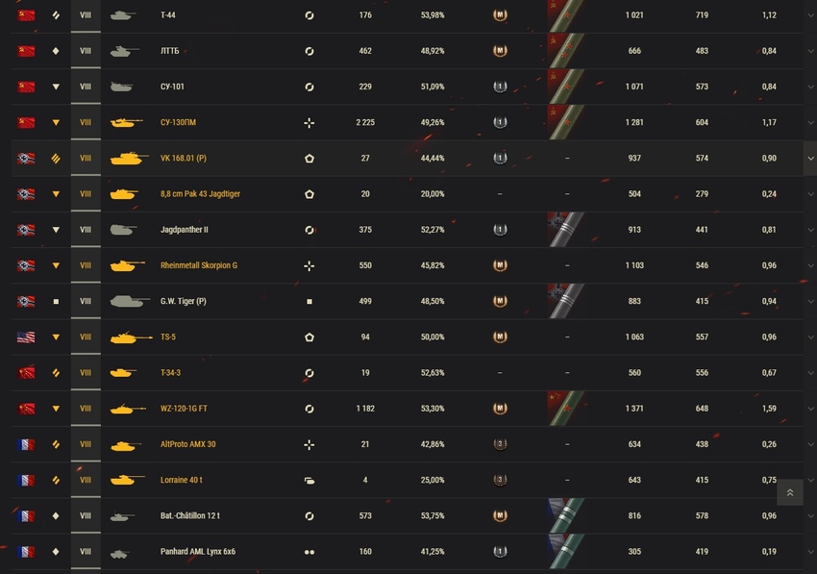
Task: Click the ribbon thumbnail in the Jagdpanther II row
Action: [x=566, y=230]
